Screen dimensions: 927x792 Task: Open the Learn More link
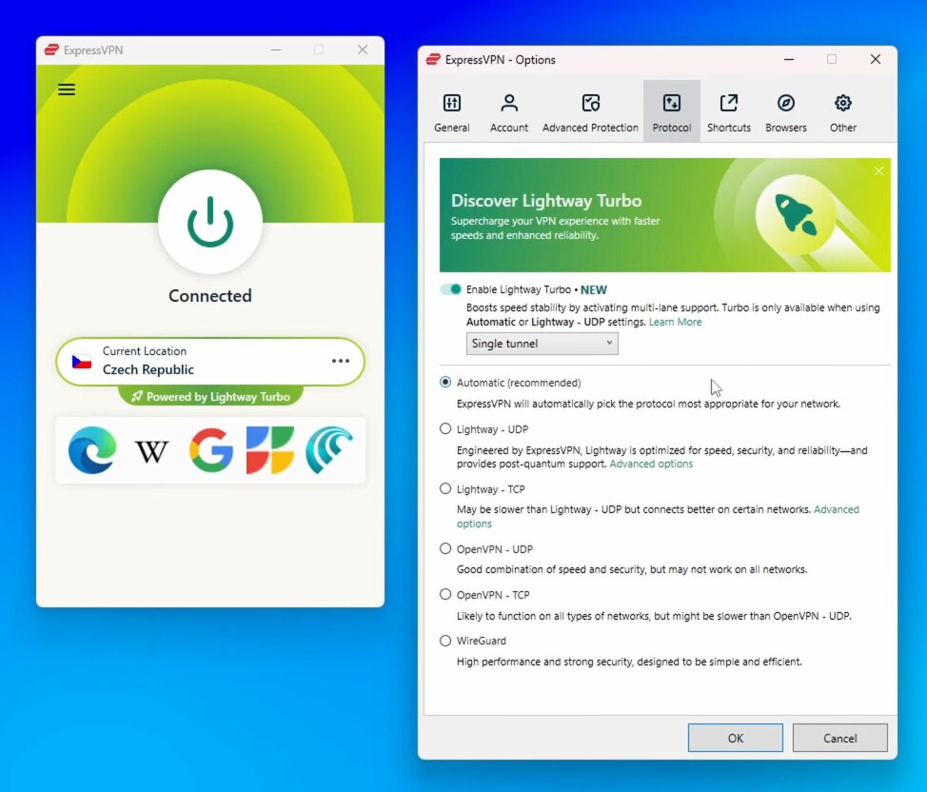click(x=675, y=322)
